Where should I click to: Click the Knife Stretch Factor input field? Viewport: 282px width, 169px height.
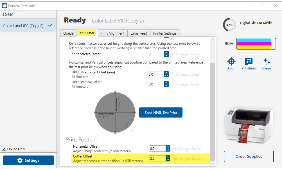point(156,54)
